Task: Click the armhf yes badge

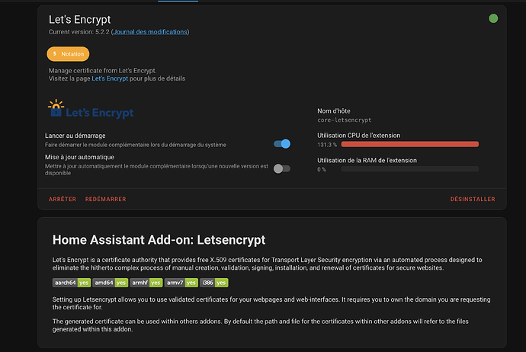Action: [x=146, y=283]
